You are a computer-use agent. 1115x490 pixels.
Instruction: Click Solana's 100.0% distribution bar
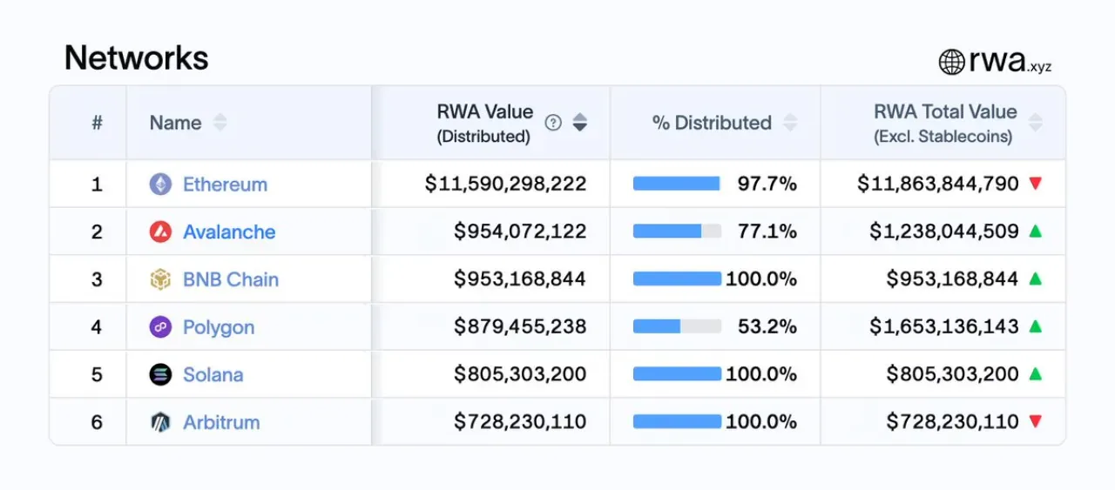pos(677,374)
